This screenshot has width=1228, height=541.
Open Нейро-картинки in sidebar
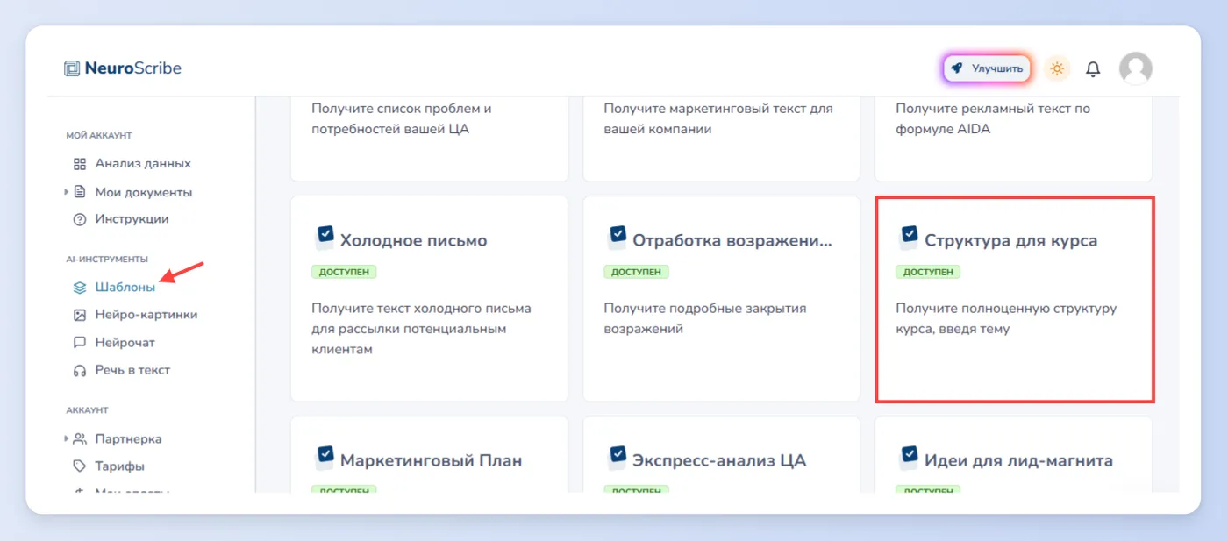tap(146, 315)
